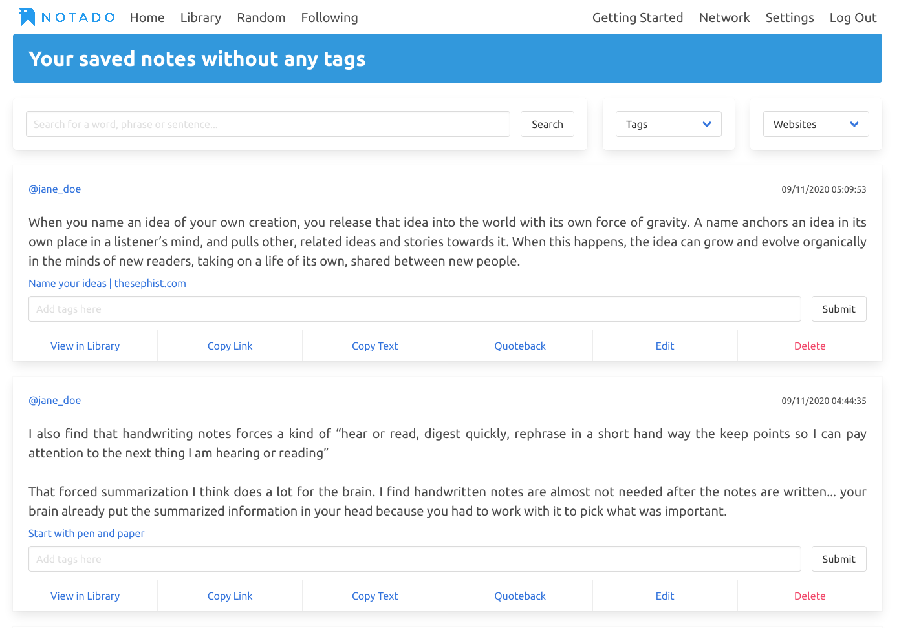Open the Websites dropdown chevron
Image resolution: width=899 pixels, height=628 pixels.
coord(854,124)
